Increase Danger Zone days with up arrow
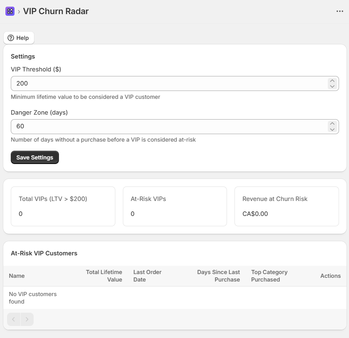This screenshot has width=349, height=338. (332, 124)
